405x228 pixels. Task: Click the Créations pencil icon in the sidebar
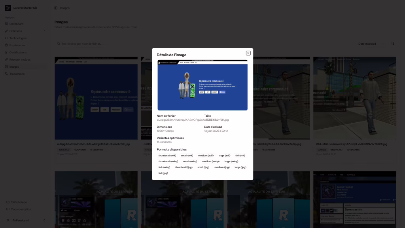coord(6,31)
